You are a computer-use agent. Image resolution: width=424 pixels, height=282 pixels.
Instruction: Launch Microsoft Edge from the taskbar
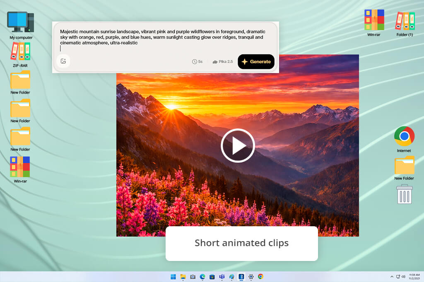pos(202,277)
